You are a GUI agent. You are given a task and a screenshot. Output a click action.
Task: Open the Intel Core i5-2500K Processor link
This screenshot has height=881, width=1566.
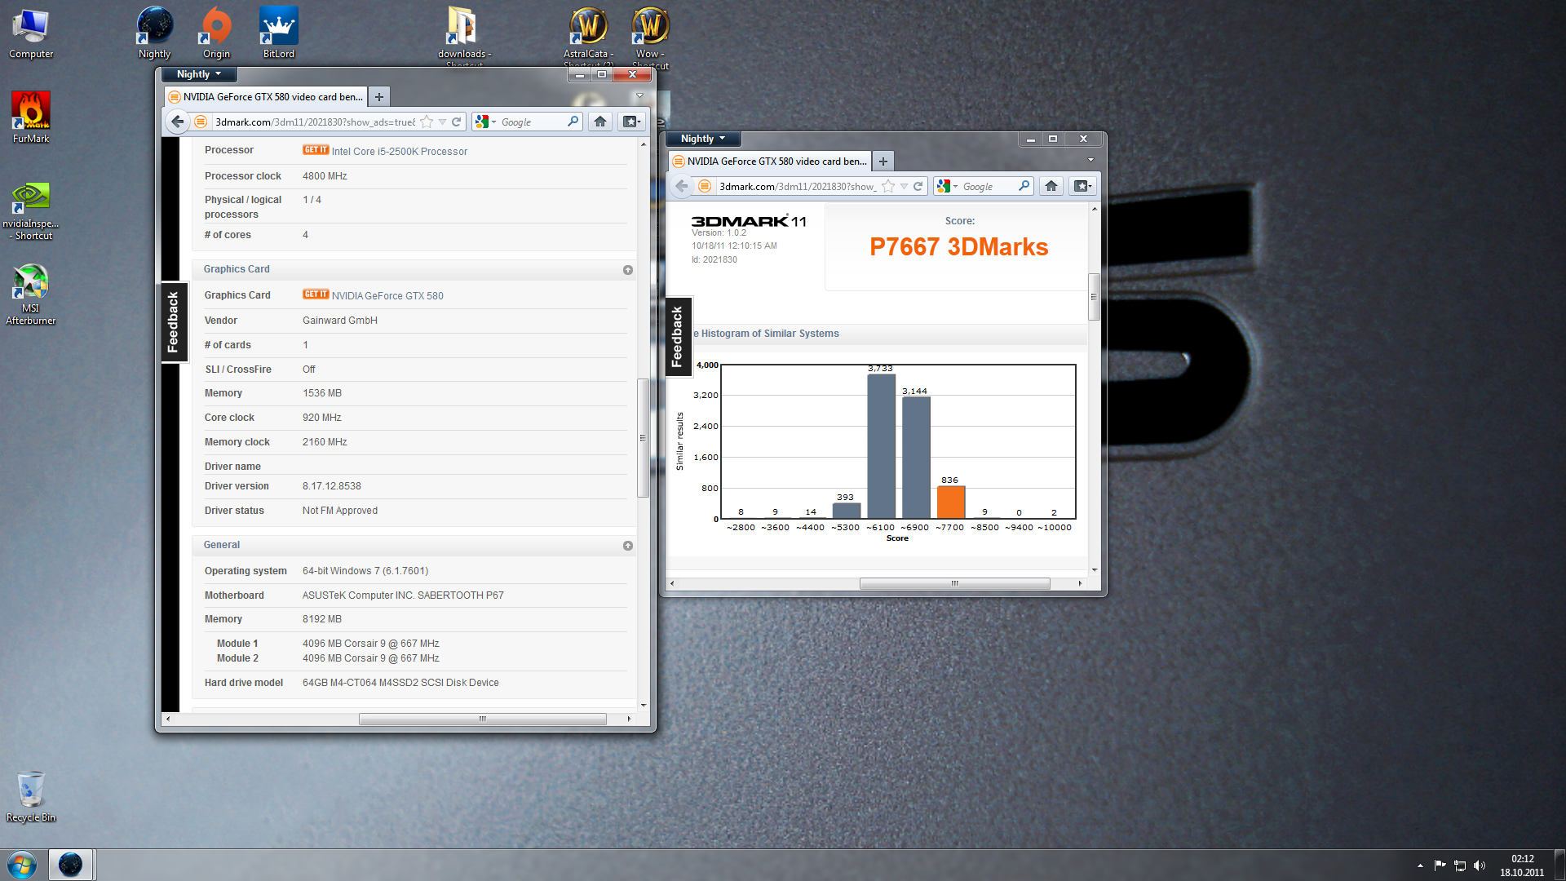coord(400,152)
